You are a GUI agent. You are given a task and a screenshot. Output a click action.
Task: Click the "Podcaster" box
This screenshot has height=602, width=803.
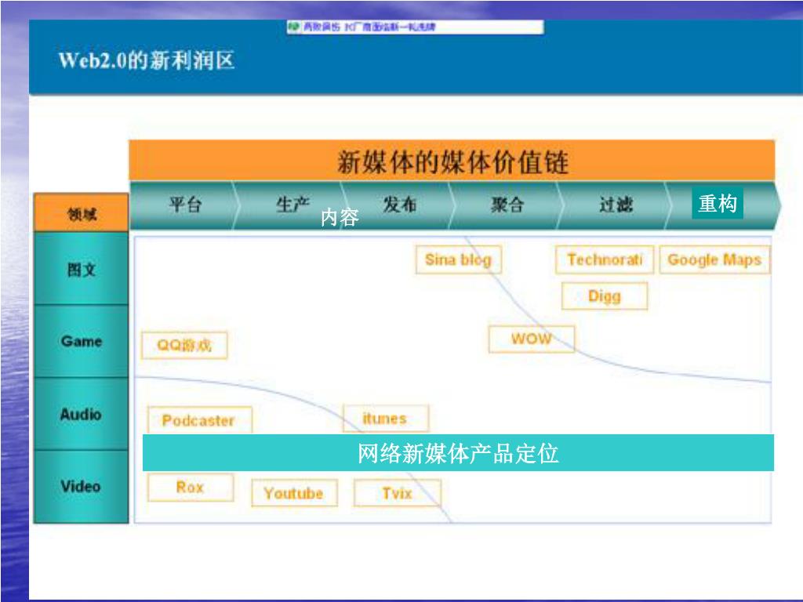[x=199, y=421]
